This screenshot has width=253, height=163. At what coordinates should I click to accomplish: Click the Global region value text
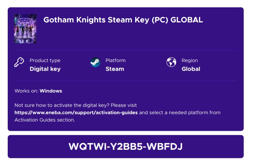tap(191, 69)
